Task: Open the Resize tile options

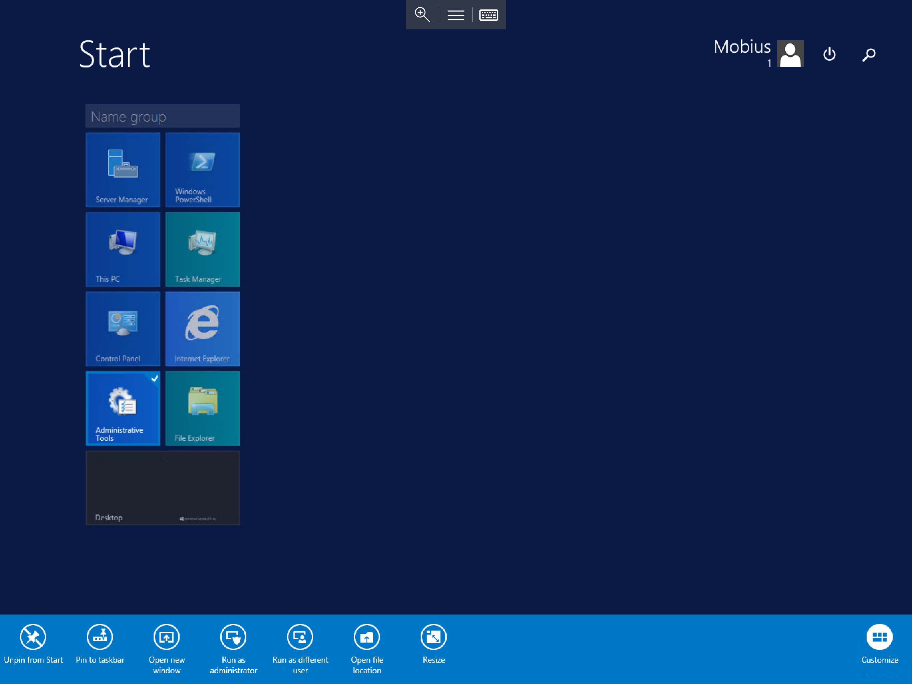Action: click(x=434, y=644)
